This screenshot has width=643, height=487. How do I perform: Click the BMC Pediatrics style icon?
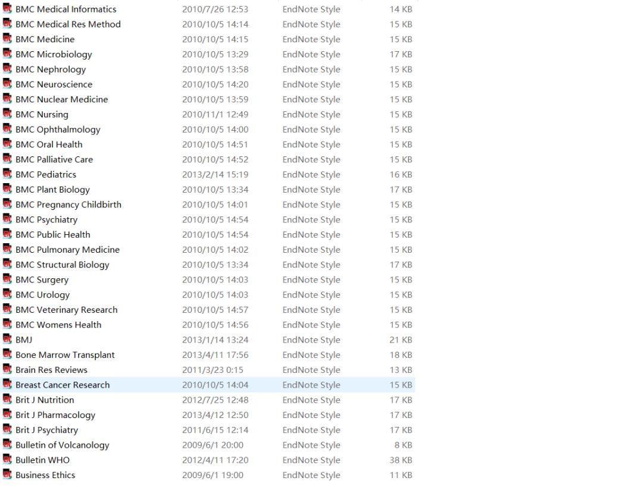pyautogui.click(x=7, y=174)
